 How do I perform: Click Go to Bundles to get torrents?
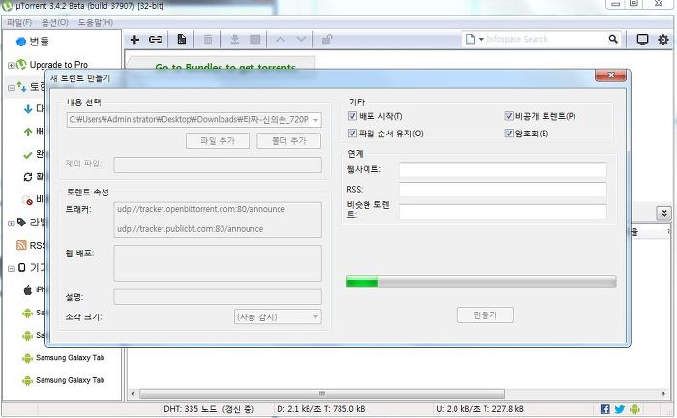click(225, 67)
